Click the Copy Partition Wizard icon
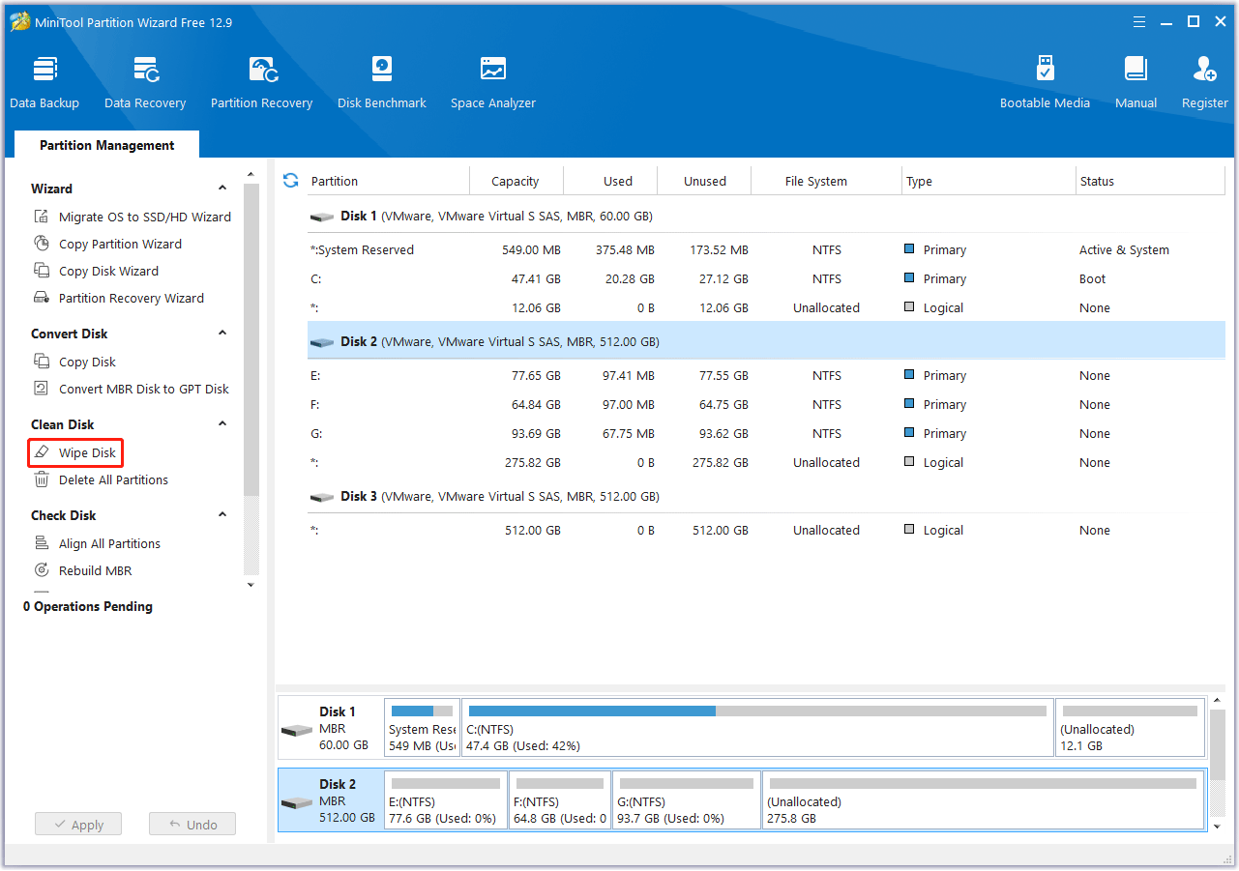Image resolution: width=1239 pixels, height=871 pixels. point(42,244)
